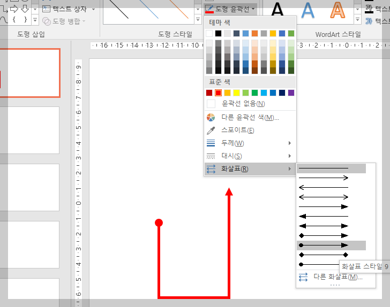Open 다른 화살표(M) more arrows option
Viewport: 390px width, 307px height.
pyautogui.click(x=336, y=277)
